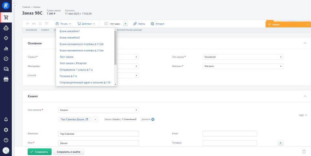311x156 pixels.
Task: Go to Заказы breadcrumb link
Action: point(37,7)
